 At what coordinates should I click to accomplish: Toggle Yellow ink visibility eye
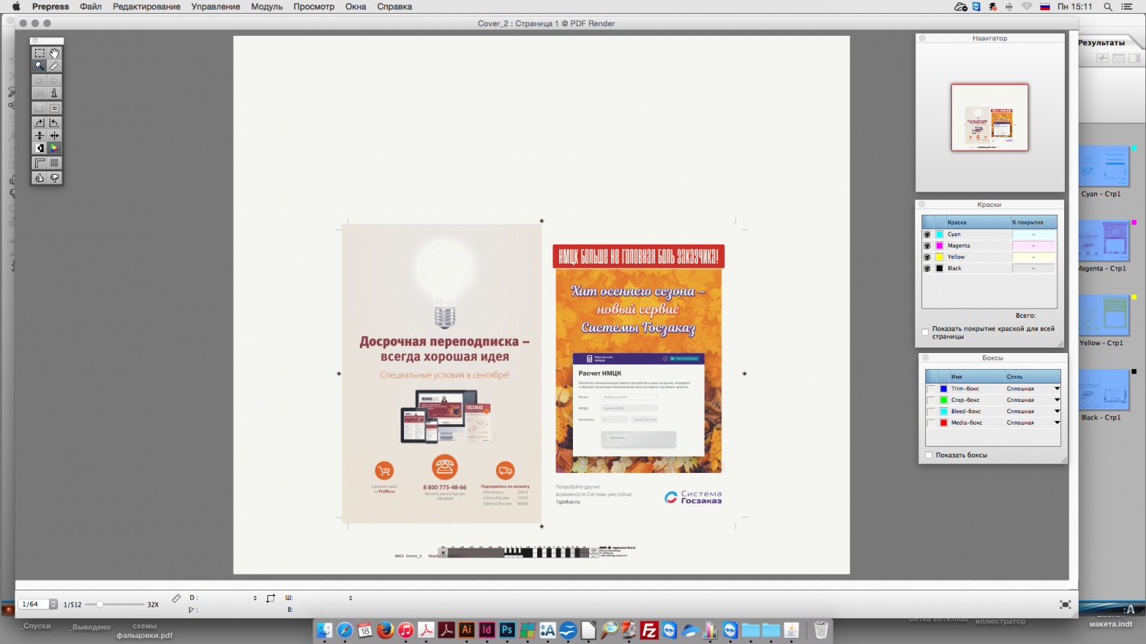(x=927, y=257)
